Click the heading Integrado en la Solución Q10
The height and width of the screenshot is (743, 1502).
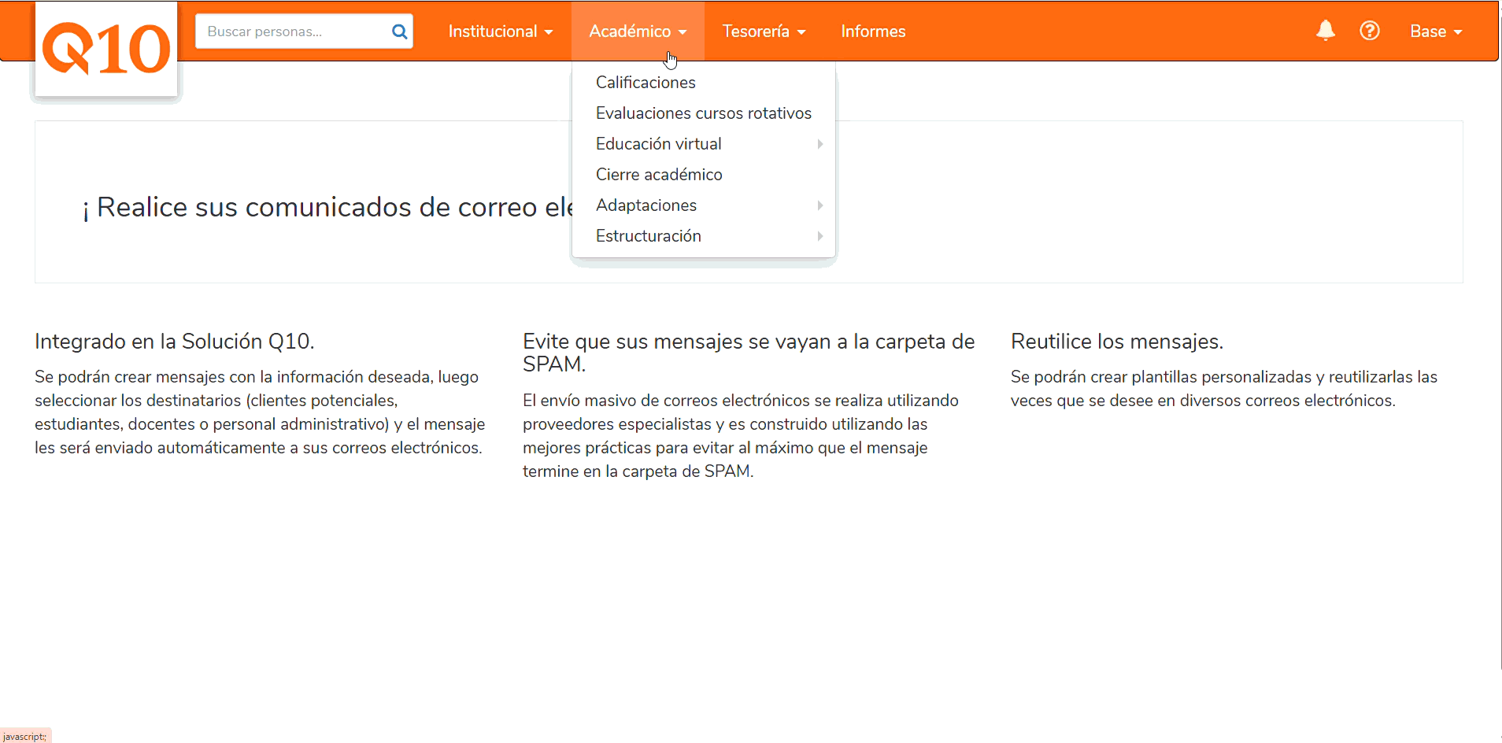[175, 342]
